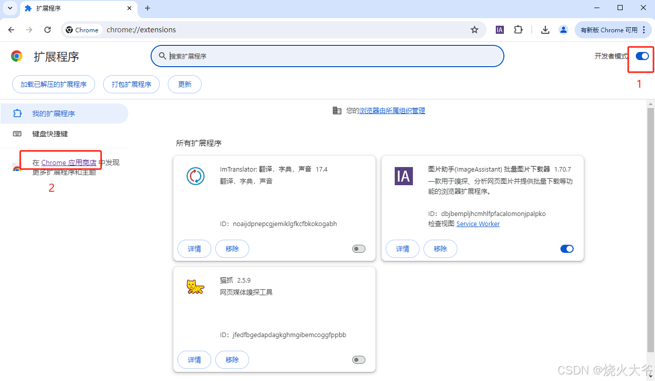This screenshot has width=655, height=381.
Task: Click 移除 for 图片助手 ImageAssistant
Action: click(x=440, y=249)
